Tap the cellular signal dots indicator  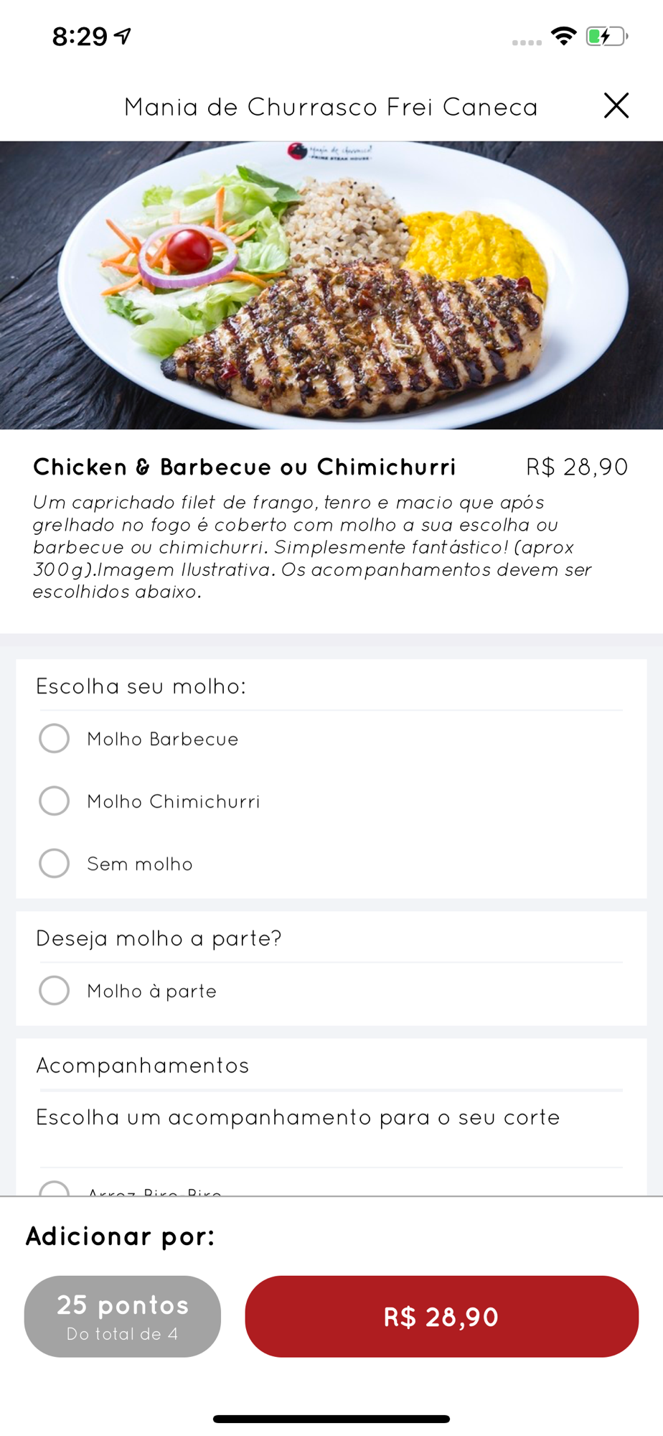(527, 43)
